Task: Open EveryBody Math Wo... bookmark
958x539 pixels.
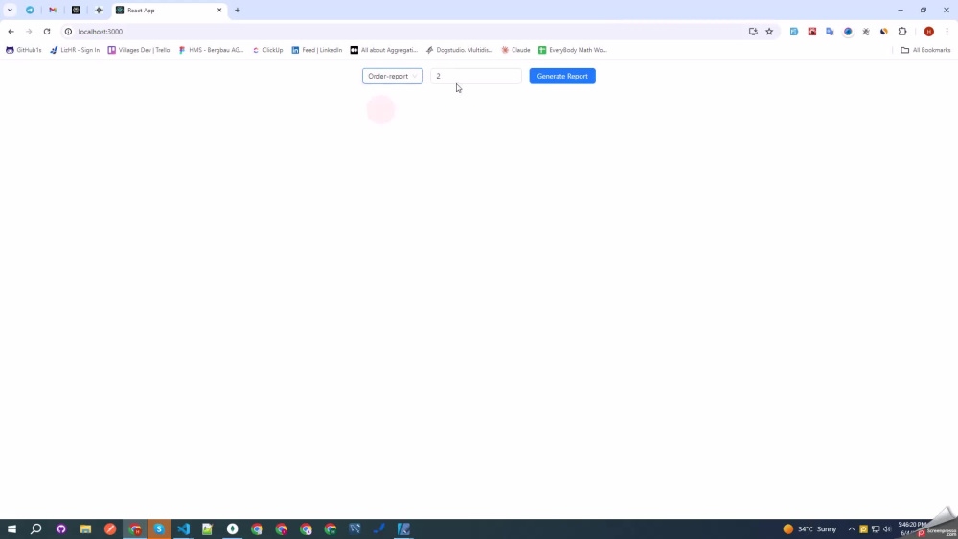Action: (x=573, y=50)
